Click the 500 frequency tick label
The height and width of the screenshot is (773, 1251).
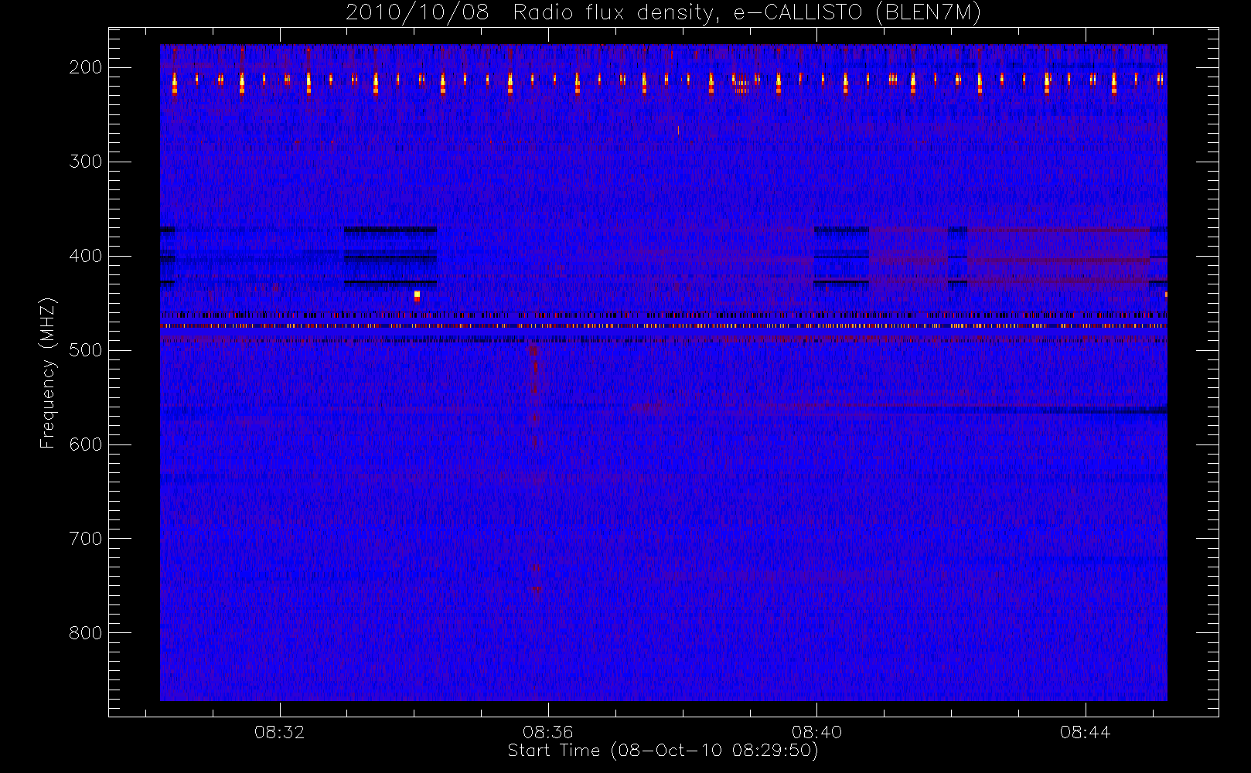[x=86, y=350]
